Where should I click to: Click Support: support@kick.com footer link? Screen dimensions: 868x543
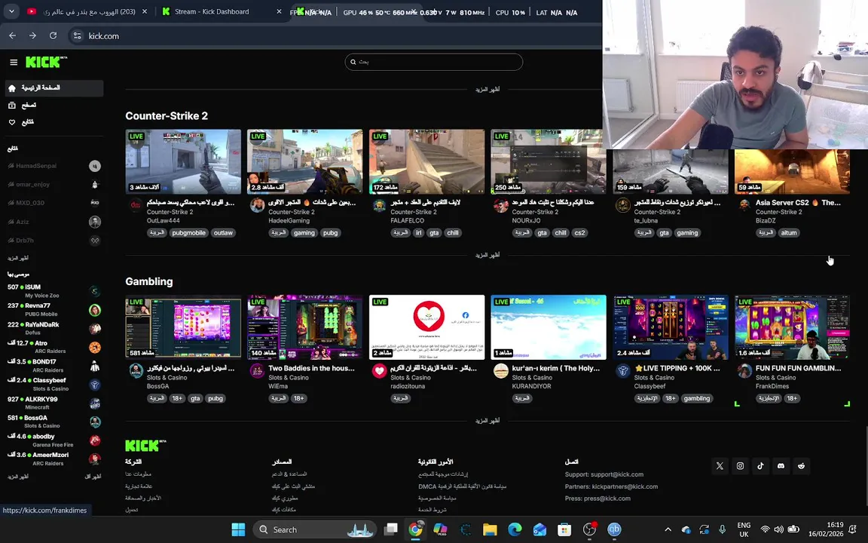[604, 474]
